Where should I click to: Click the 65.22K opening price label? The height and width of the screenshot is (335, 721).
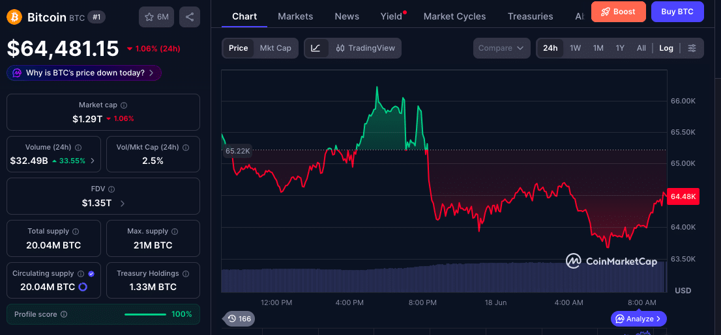(x=238, y=150)
